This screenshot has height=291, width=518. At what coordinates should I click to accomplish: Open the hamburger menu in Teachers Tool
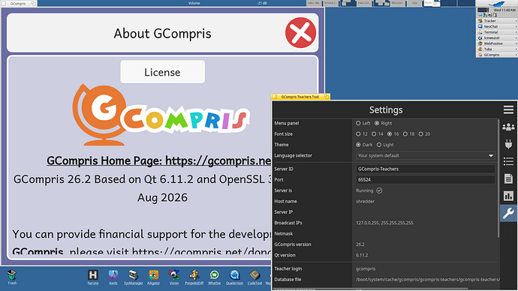pos(508,109)
